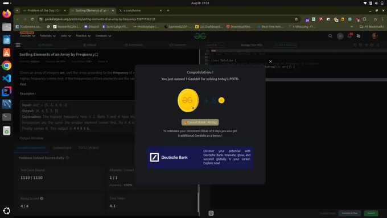Open the clock showing Aug 28 21:53

[x=200, y=3]
